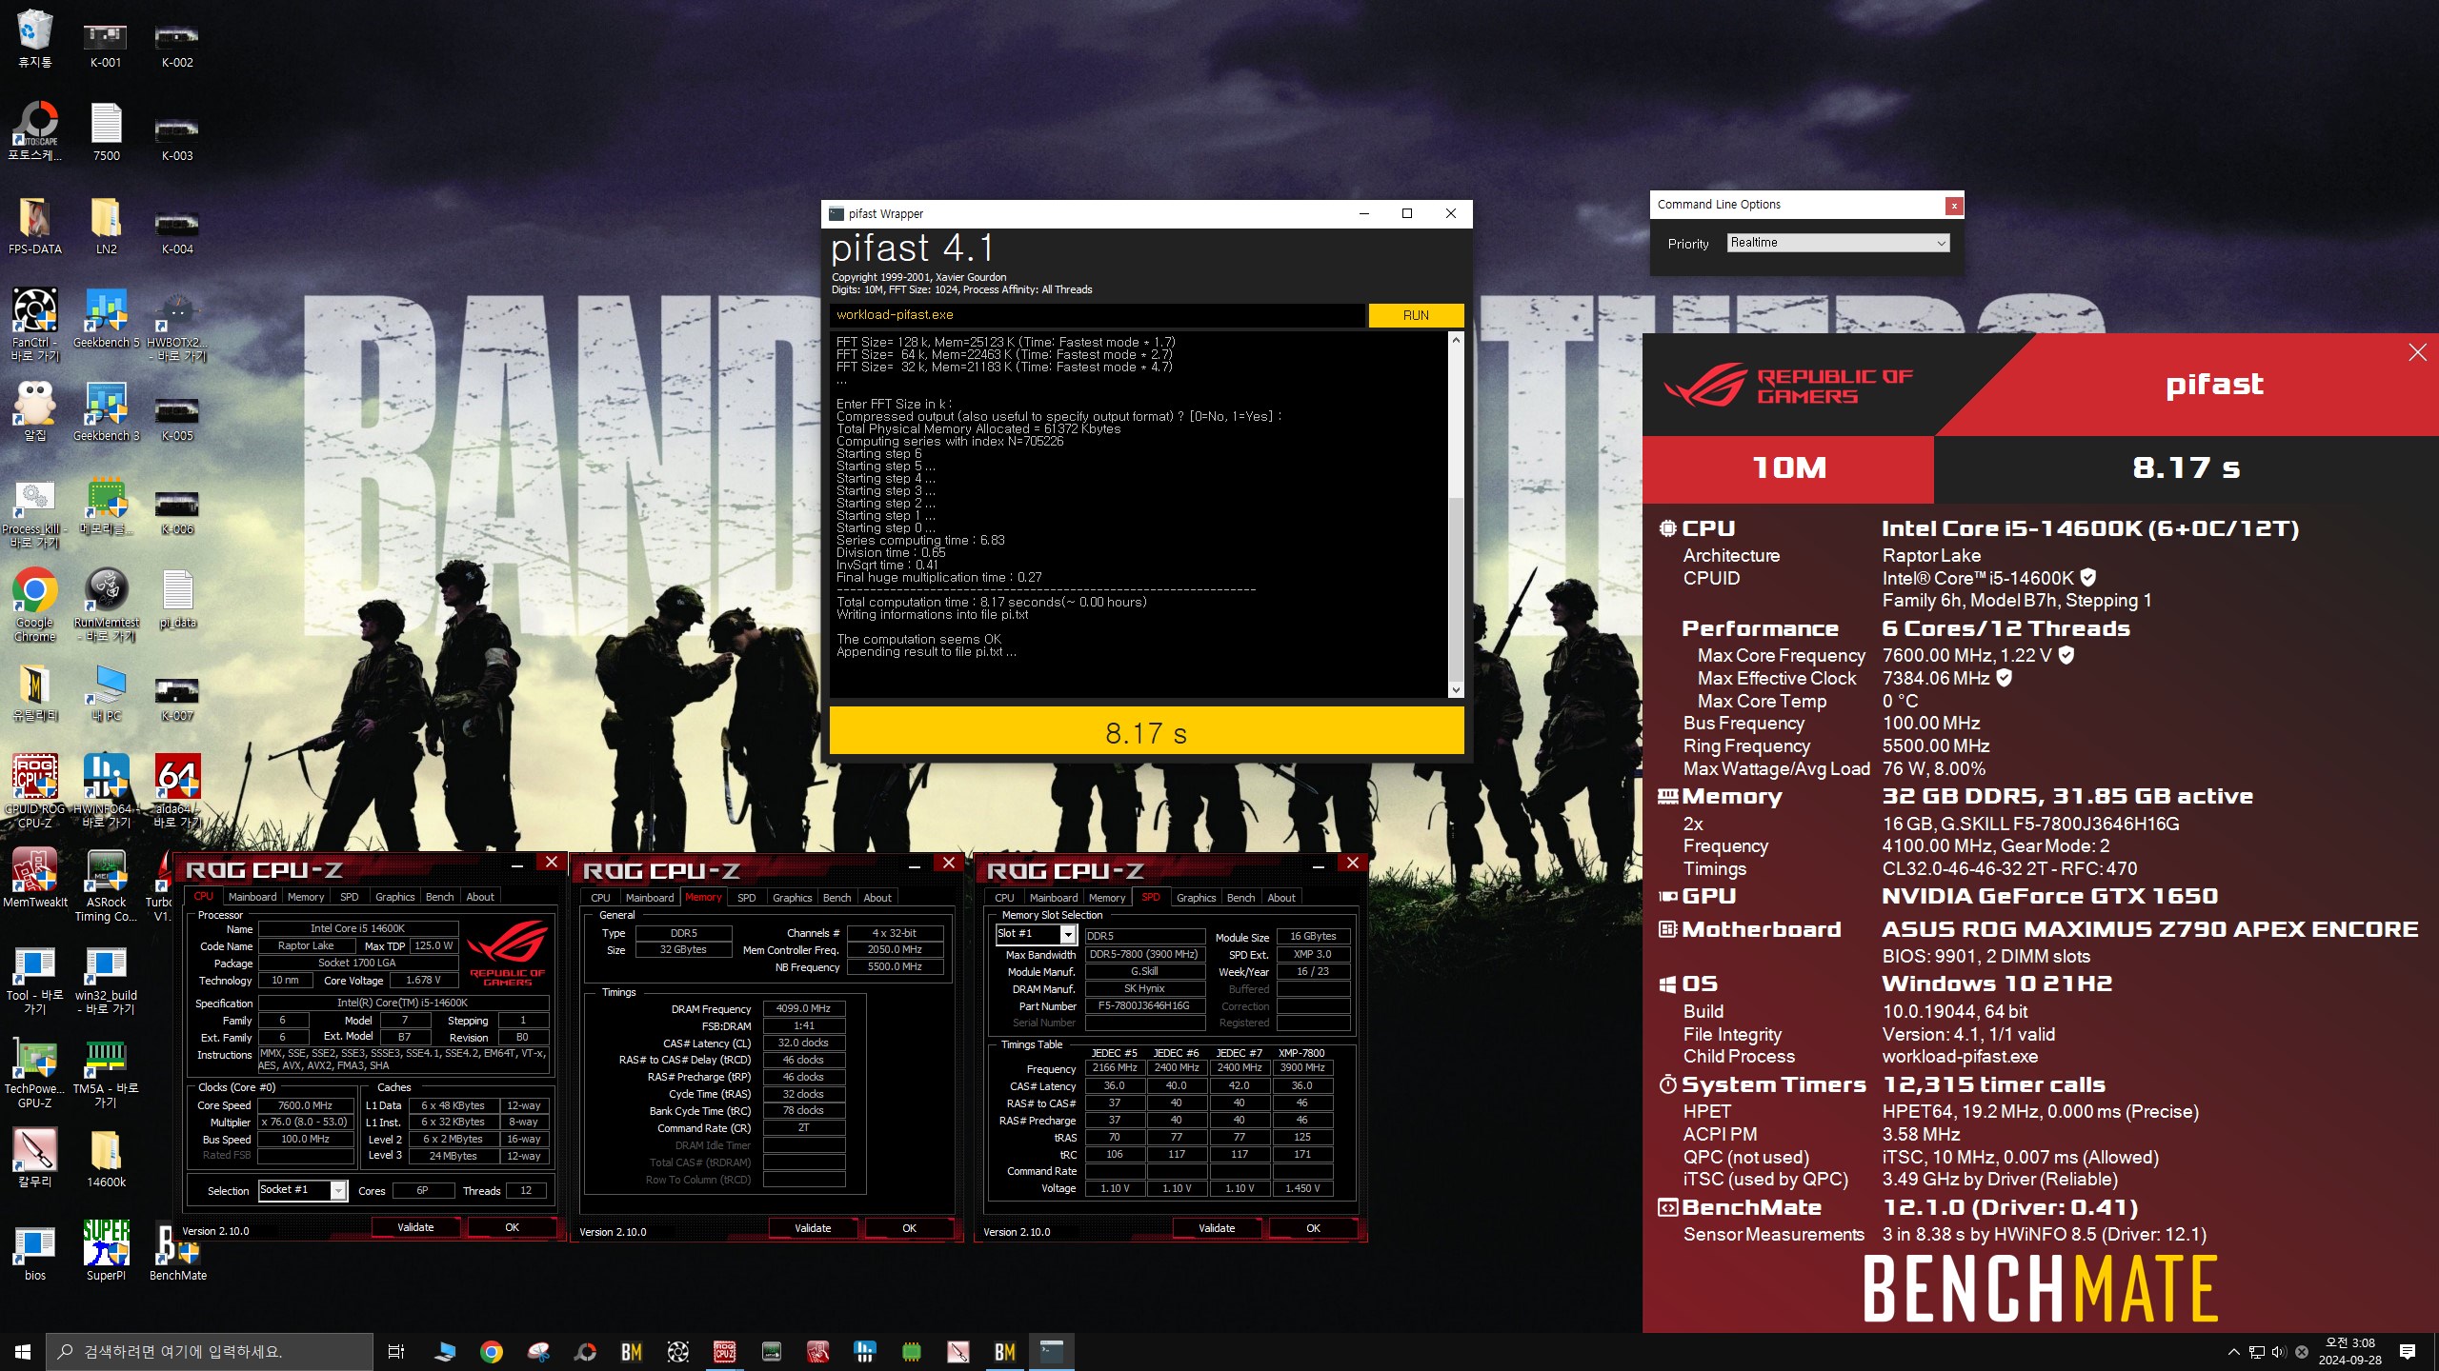The width and height of the screenshot is (2439, 1371).
Task: Show hidden tray icons chevron
Action: click(2233, 1351)
